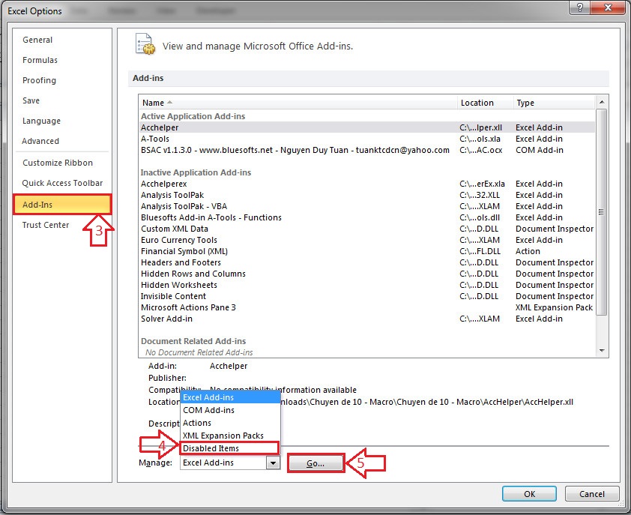Open Quick Access Toolbar settings
Viewport: 631px width, 515px height.
[62, 183]
